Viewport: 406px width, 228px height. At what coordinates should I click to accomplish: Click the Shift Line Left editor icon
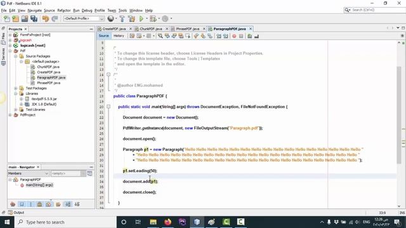click(x=219, y=36)
